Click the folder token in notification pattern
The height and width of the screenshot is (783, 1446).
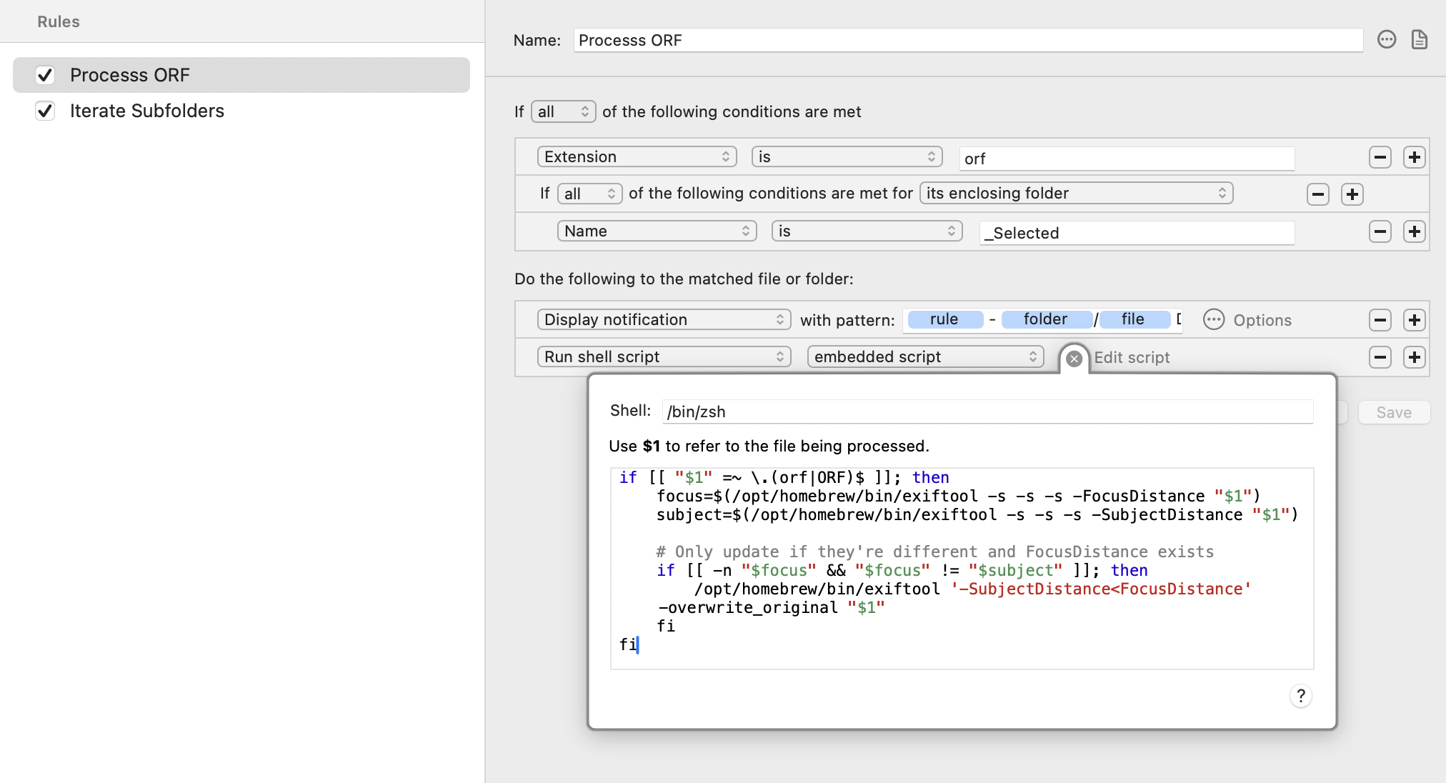(1045, 319)
